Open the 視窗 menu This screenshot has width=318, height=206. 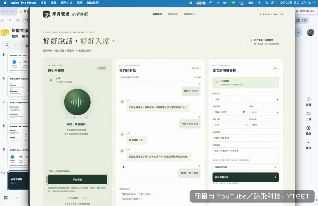pyautogui.click(x=80, y=3)
